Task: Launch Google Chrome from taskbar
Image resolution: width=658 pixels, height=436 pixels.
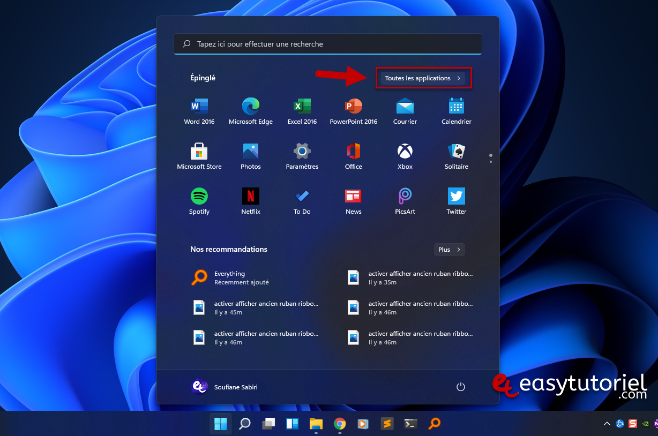Action: (x=339, y=424)
